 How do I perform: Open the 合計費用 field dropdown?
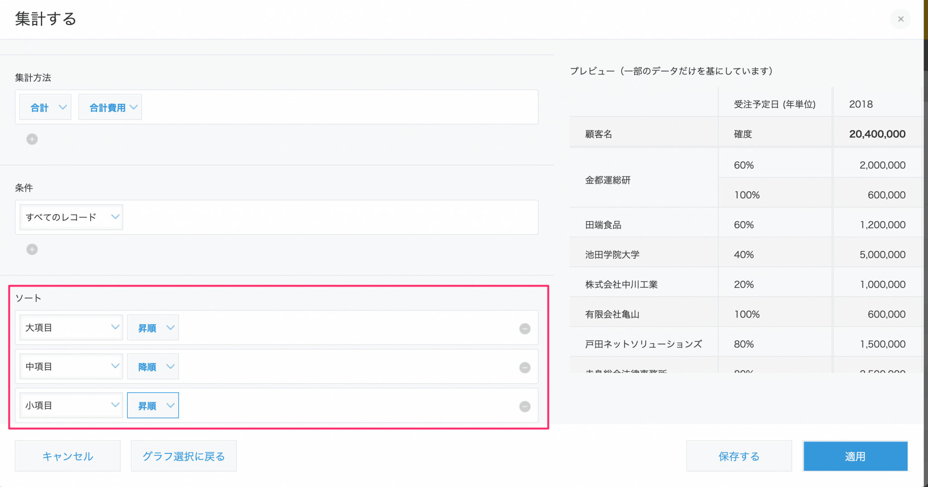point(110,107)
